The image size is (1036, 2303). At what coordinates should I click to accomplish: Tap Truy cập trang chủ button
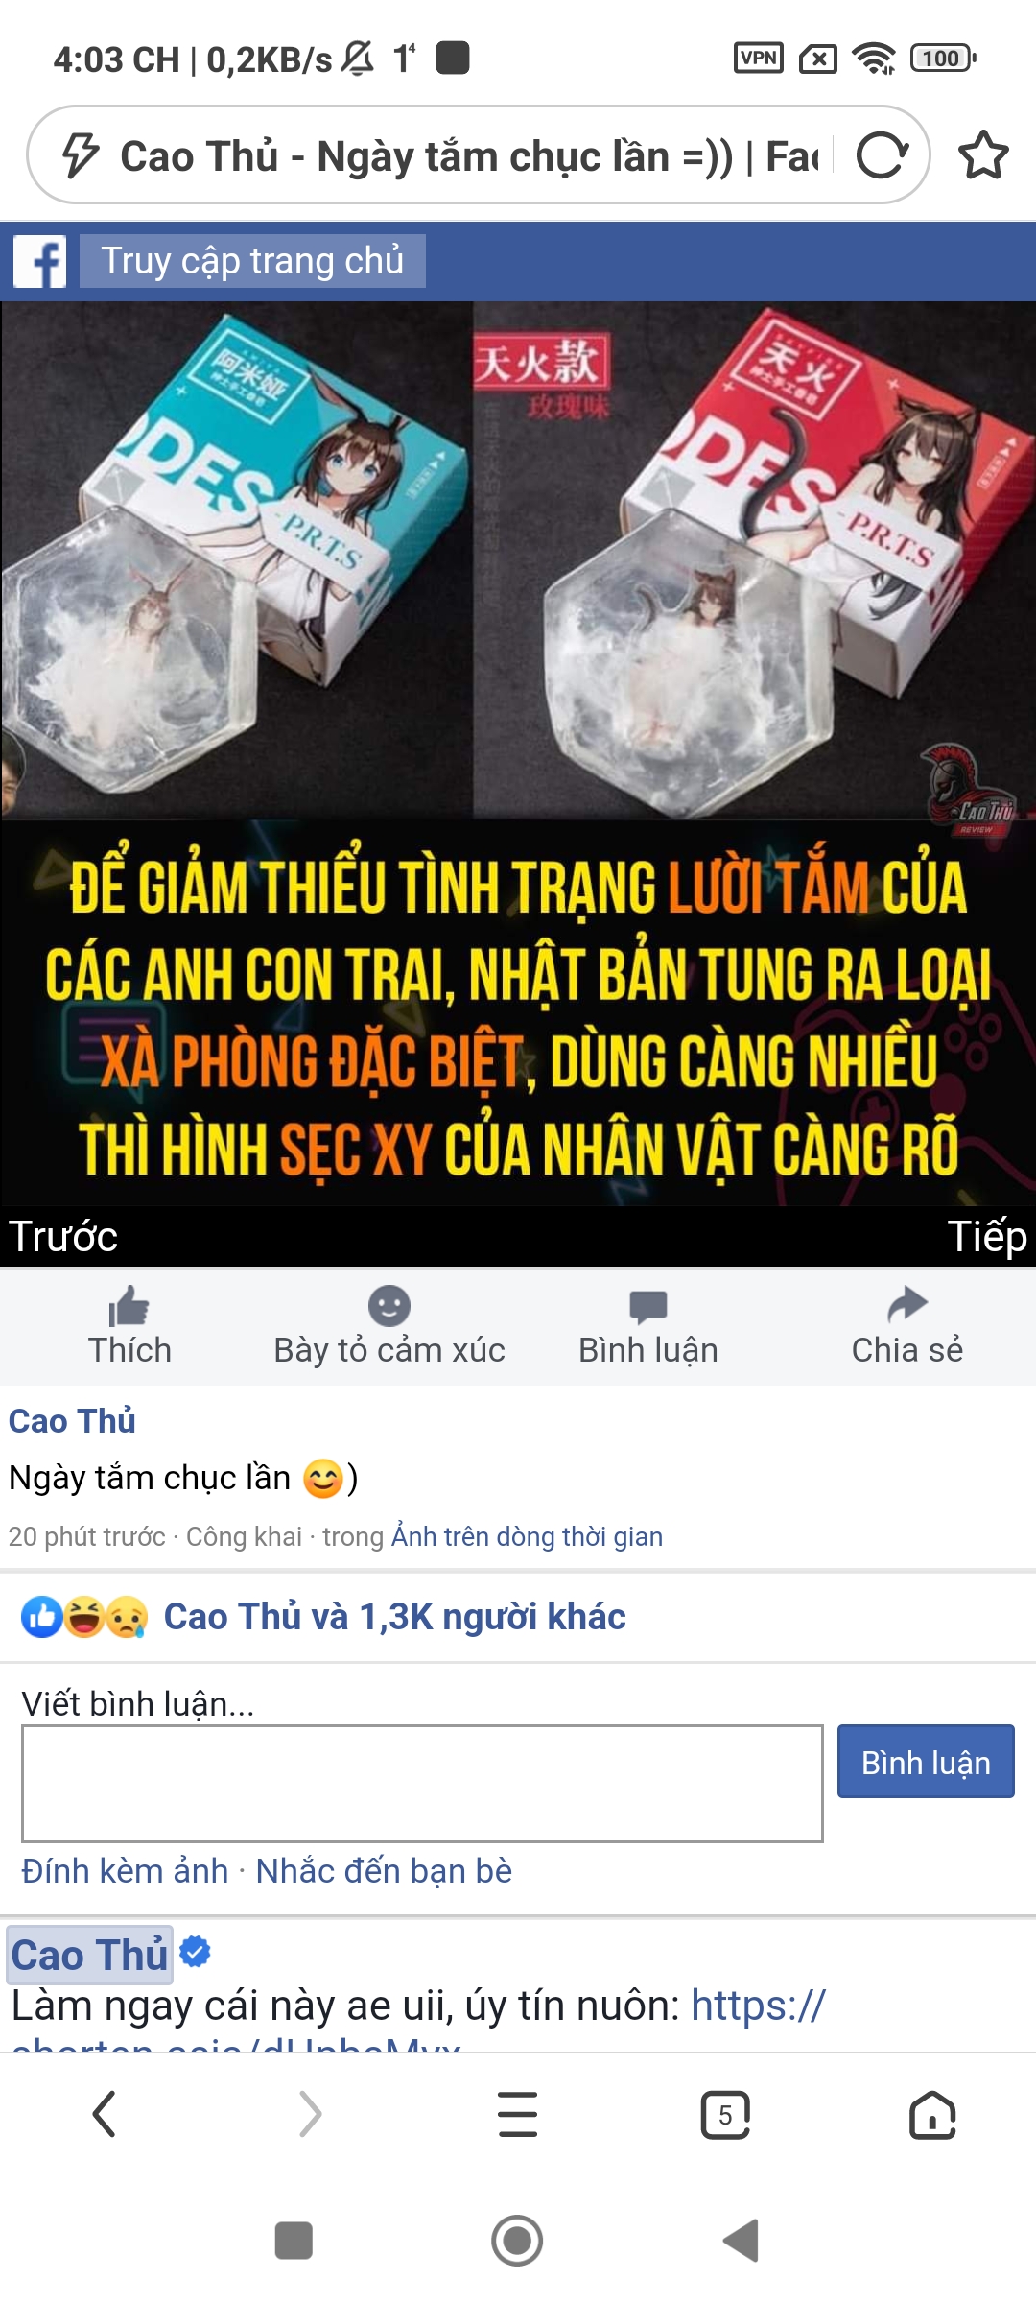pyautogui.click(x=252, y=261)
